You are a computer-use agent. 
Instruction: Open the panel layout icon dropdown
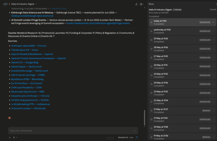[142, 4]
